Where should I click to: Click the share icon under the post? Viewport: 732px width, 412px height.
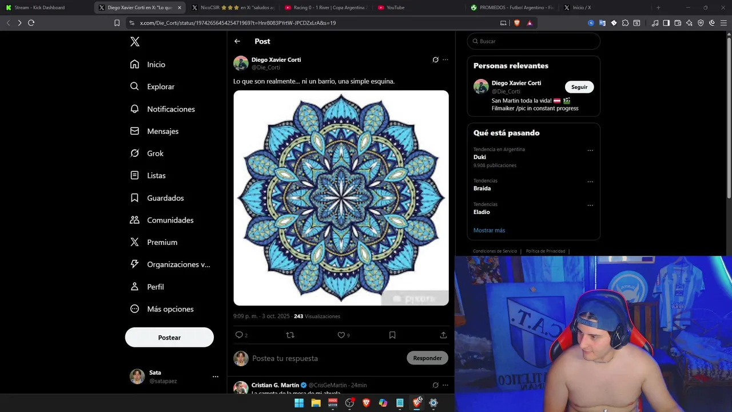(443, 335)
